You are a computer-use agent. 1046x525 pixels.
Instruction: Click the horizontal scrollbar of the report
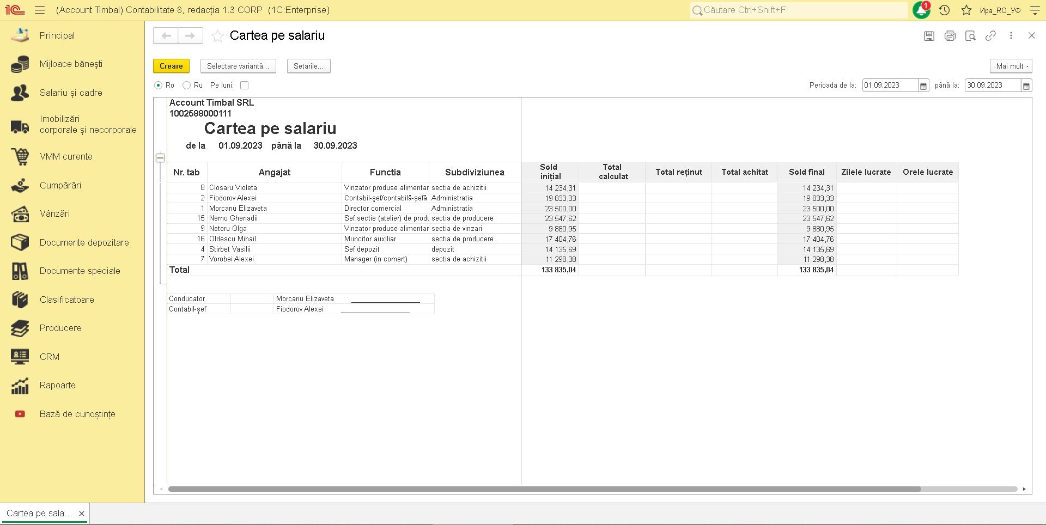pyautogui.click(x=545, y=489)
